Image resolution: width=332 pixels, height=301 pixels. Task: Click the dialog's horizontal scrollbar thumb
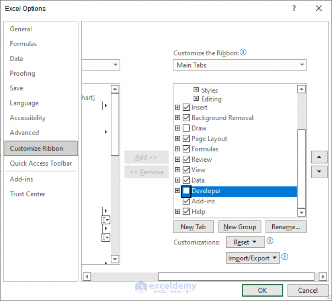point(236,276)
